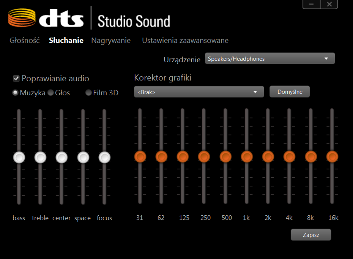Click the 16k frequency label
Image resolution: width=353 pixels, height=259 pixels.
[333, 218]
